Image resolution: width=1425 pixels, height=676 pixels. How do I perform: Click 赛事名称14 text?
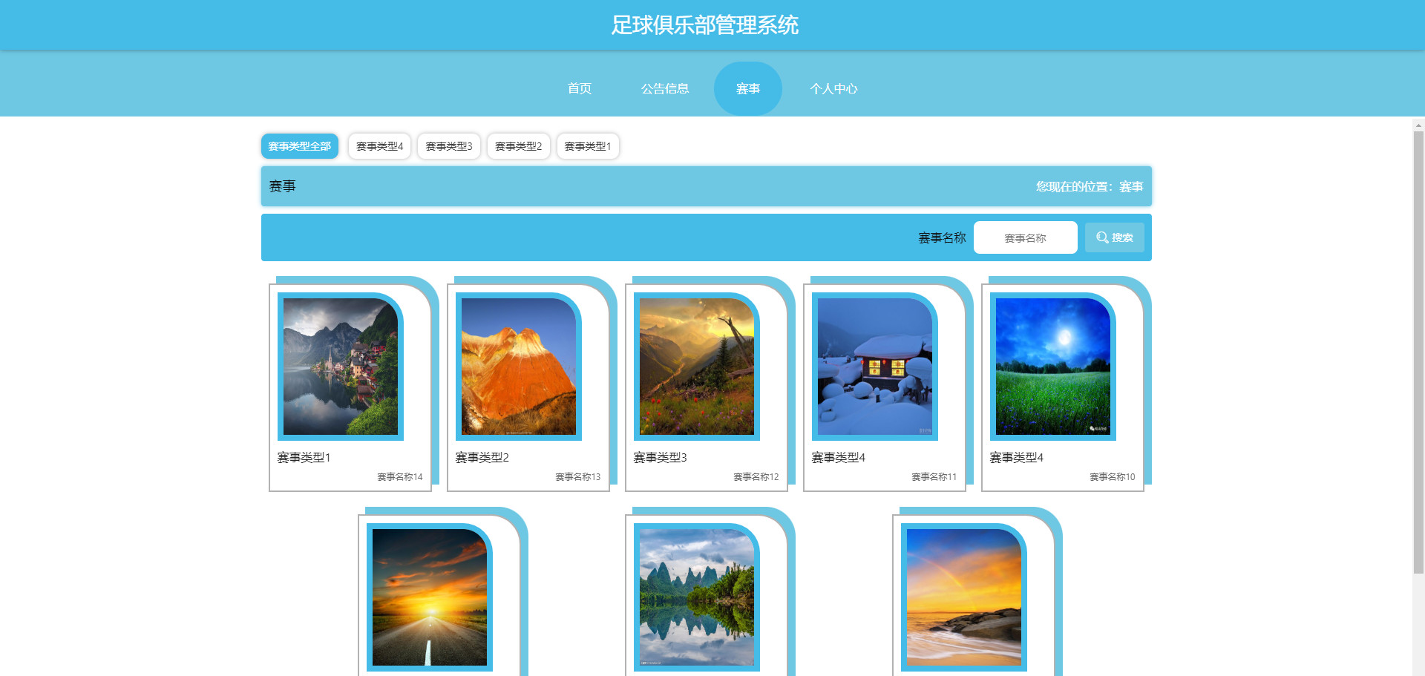(400, 477)
